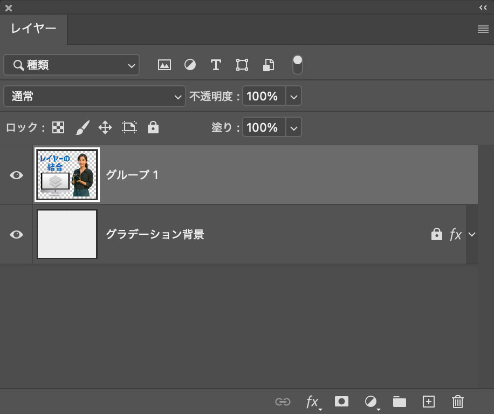The image size is (494, 414).
Task: Create a new layer
Action: [x=429, y=402]
